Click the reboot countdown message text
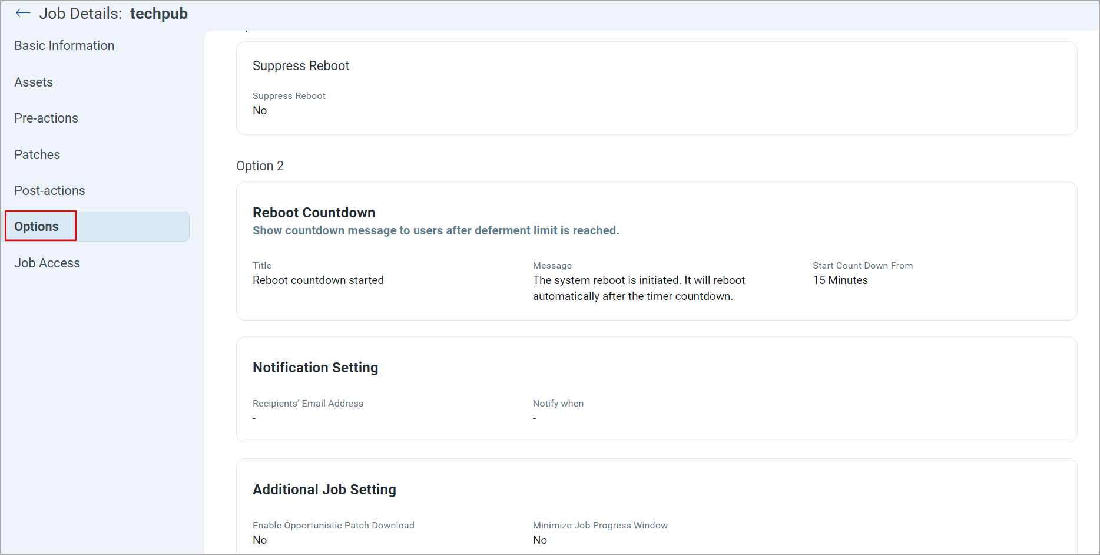The image size is (1100, 555). tap(639, 288)
